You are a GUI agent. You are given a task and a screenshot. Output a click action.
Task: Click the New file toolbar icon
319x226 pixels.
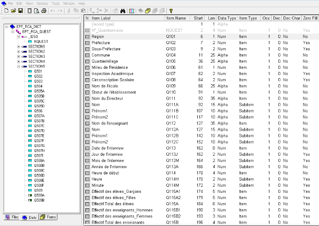click(x=6, y=11)
